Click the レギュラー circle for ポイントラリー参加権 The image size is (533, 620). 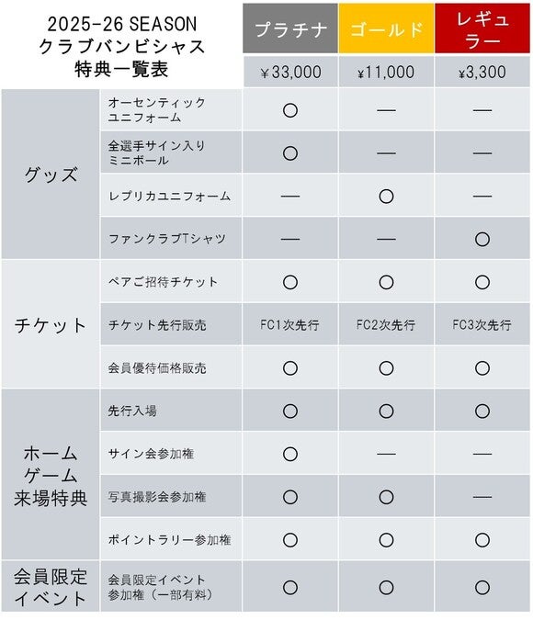point(482,540)
